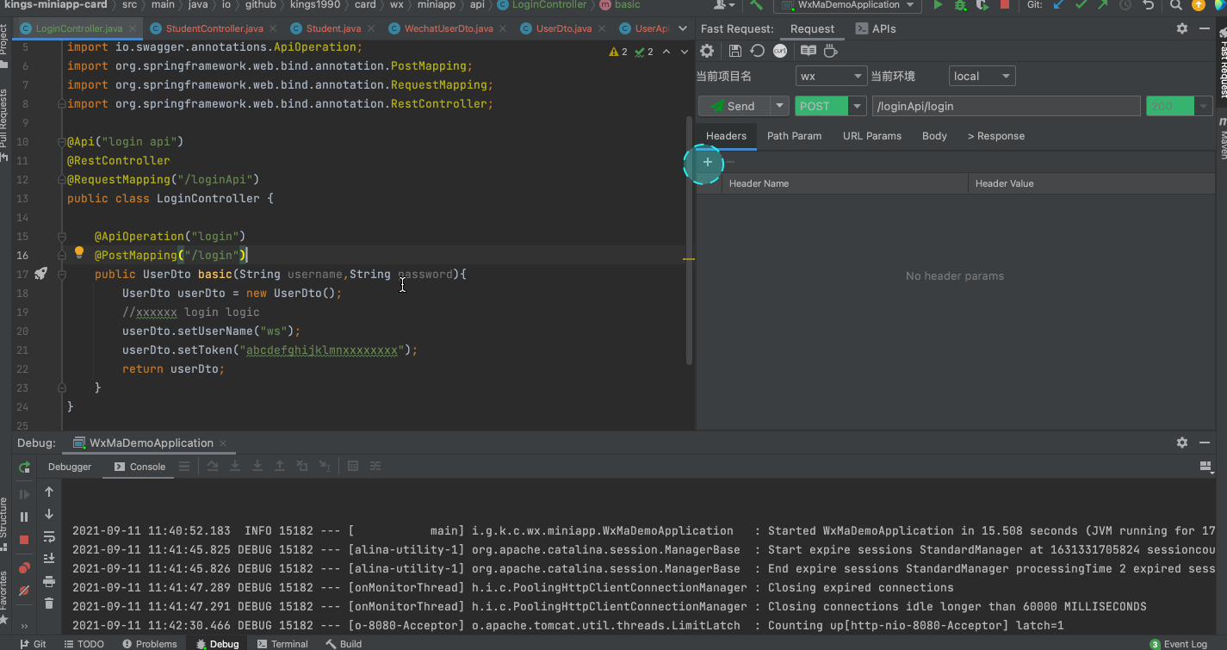This screenshot has width=1227, height=650.
Task: Expand the wx project name dropdown
Action: [x=831, y=76]
